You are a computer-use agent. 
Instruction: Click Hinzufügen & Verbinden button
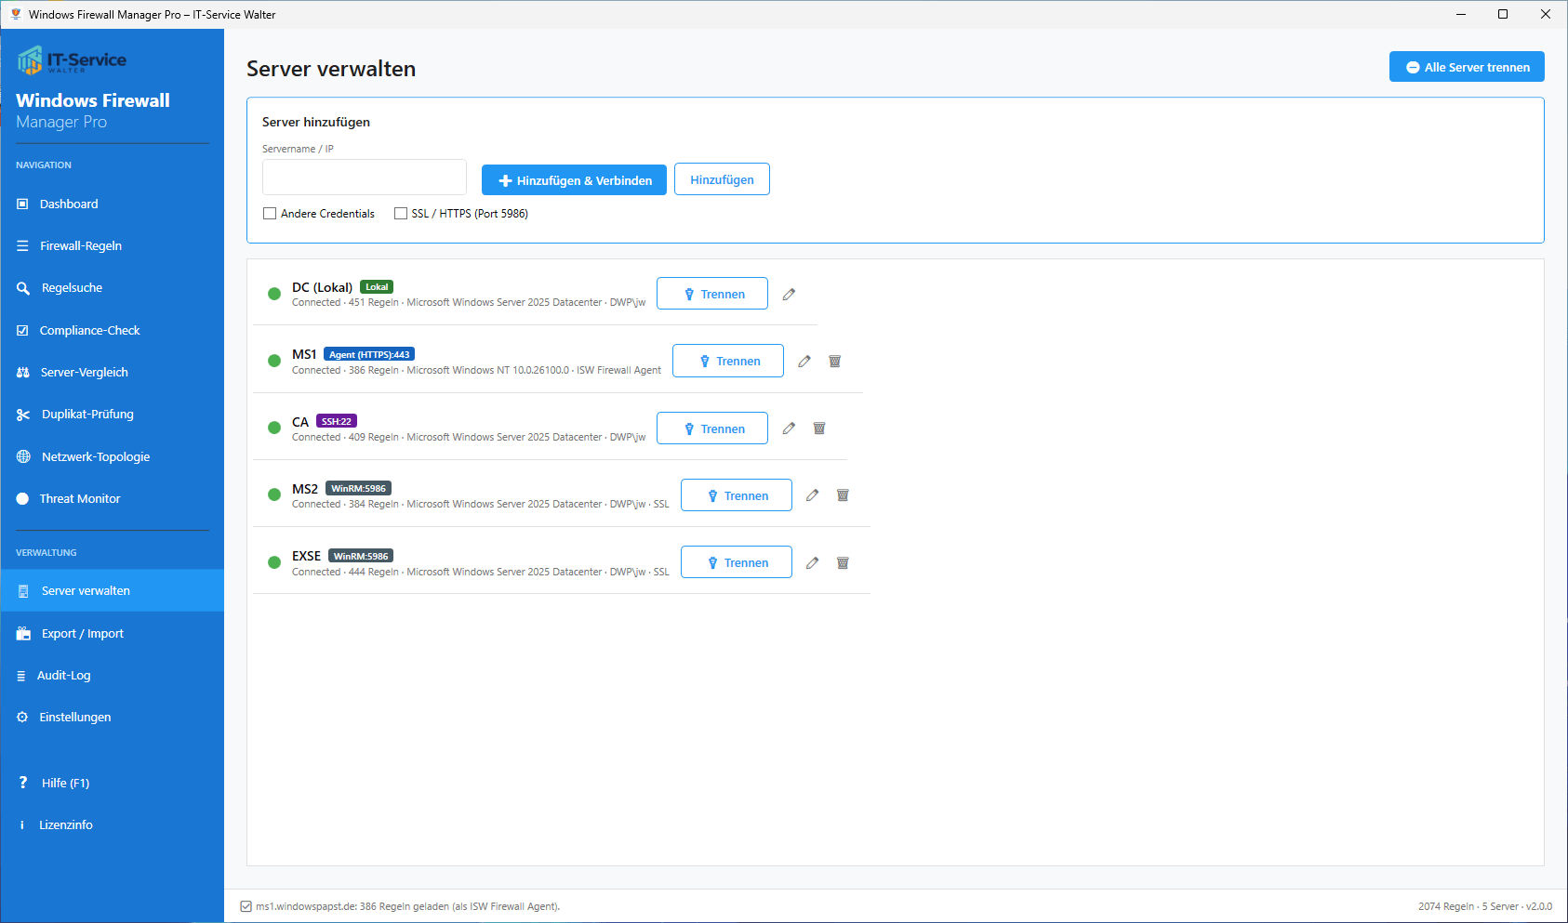coord(574,180)
